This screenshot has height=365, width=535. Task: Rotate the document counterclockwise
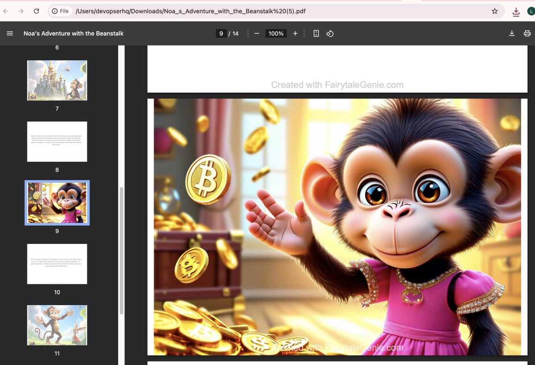(x=330, y=33)
